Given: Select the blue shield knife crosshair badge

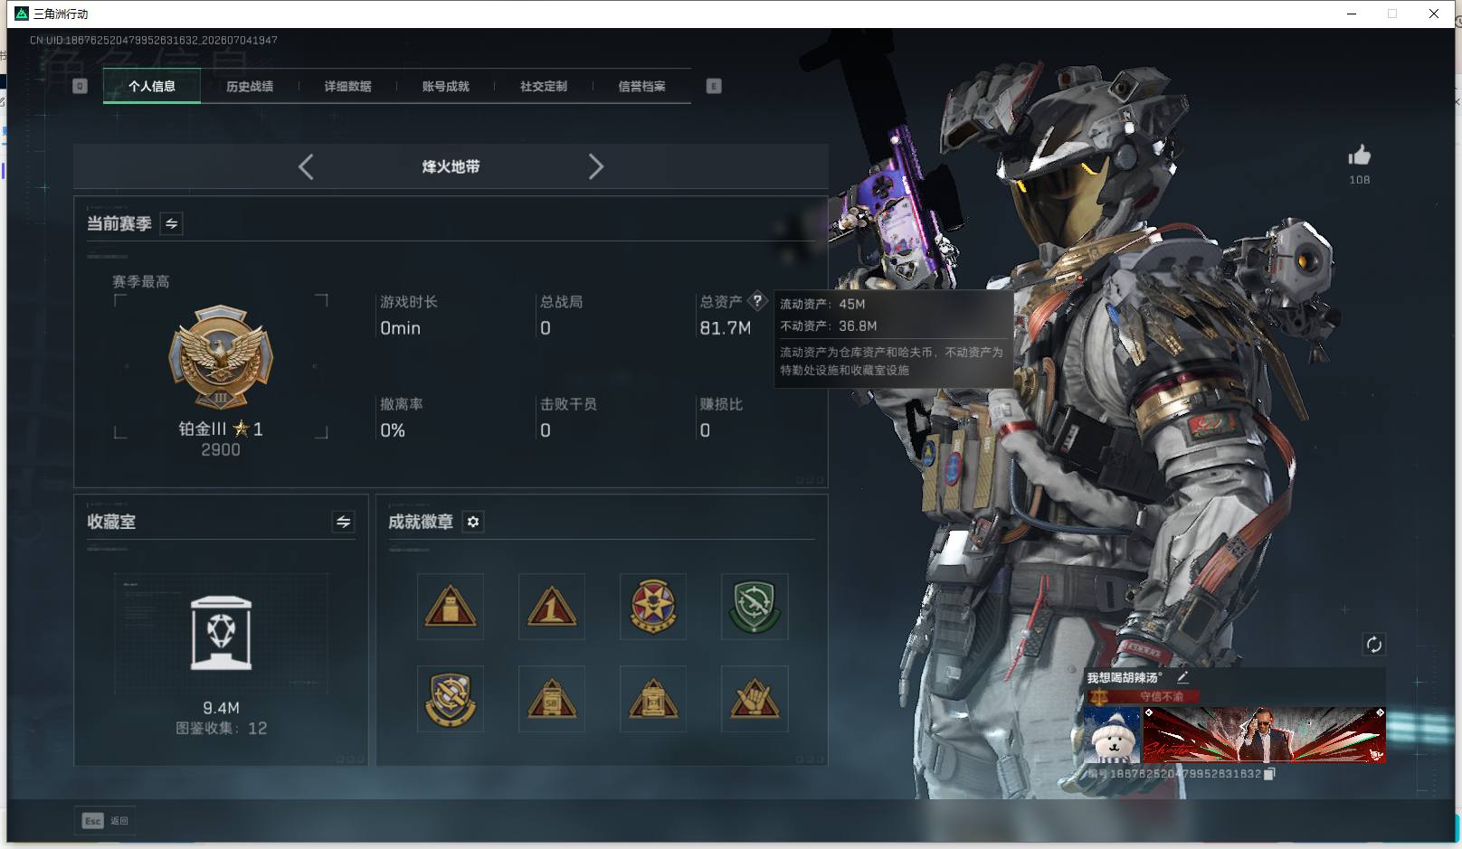Looking at the screenshot, I should (451, 699).
